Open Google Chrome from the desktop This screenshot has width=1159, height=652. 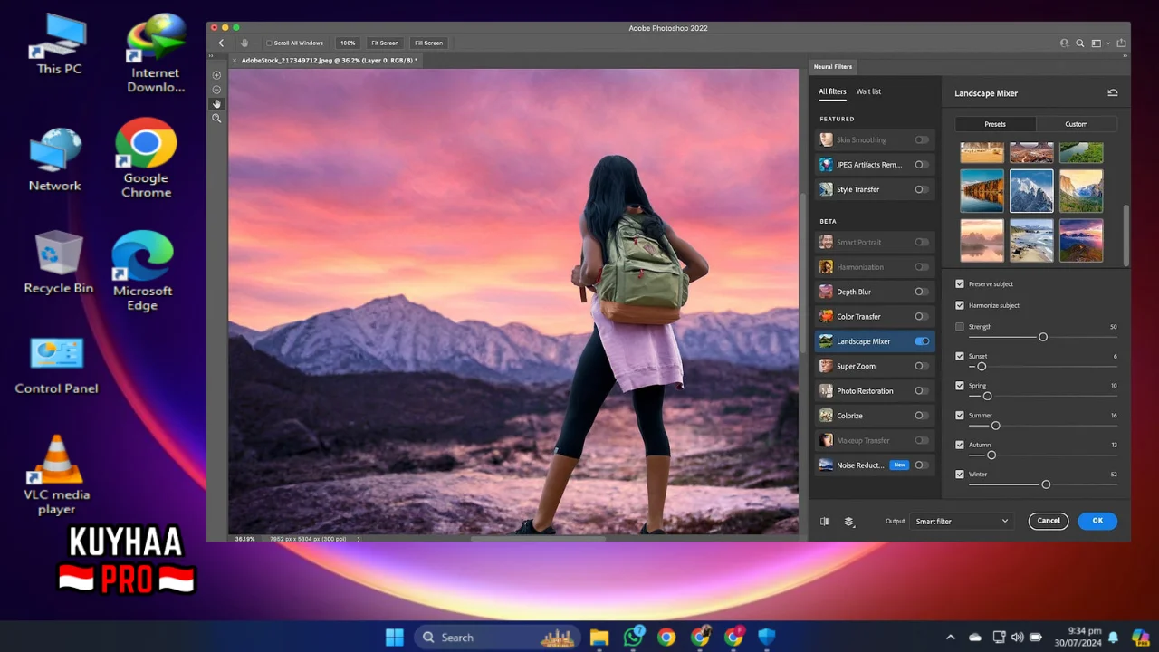tap(146, 158)
